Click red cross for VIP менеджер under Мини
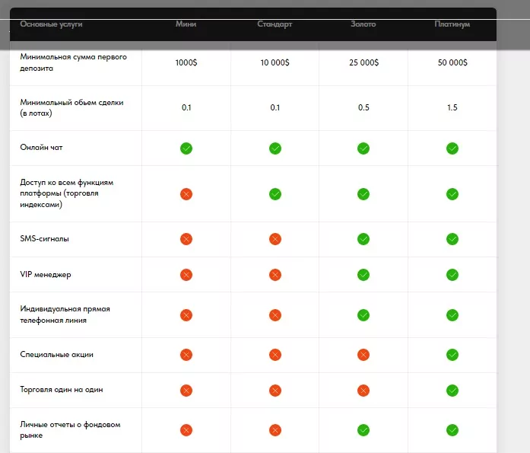530x453 pixels. pos(186,275)
